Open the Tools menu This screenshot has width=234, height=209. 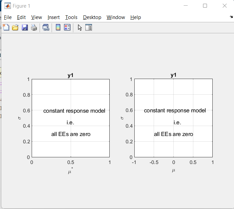(71, 17)
